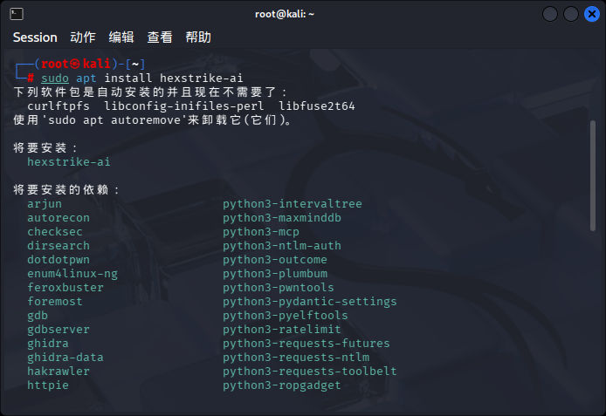Viewport: 606px width, 416px height.
Task: Click the libfuse2t64 package name
Action: (x=316, y=106)
